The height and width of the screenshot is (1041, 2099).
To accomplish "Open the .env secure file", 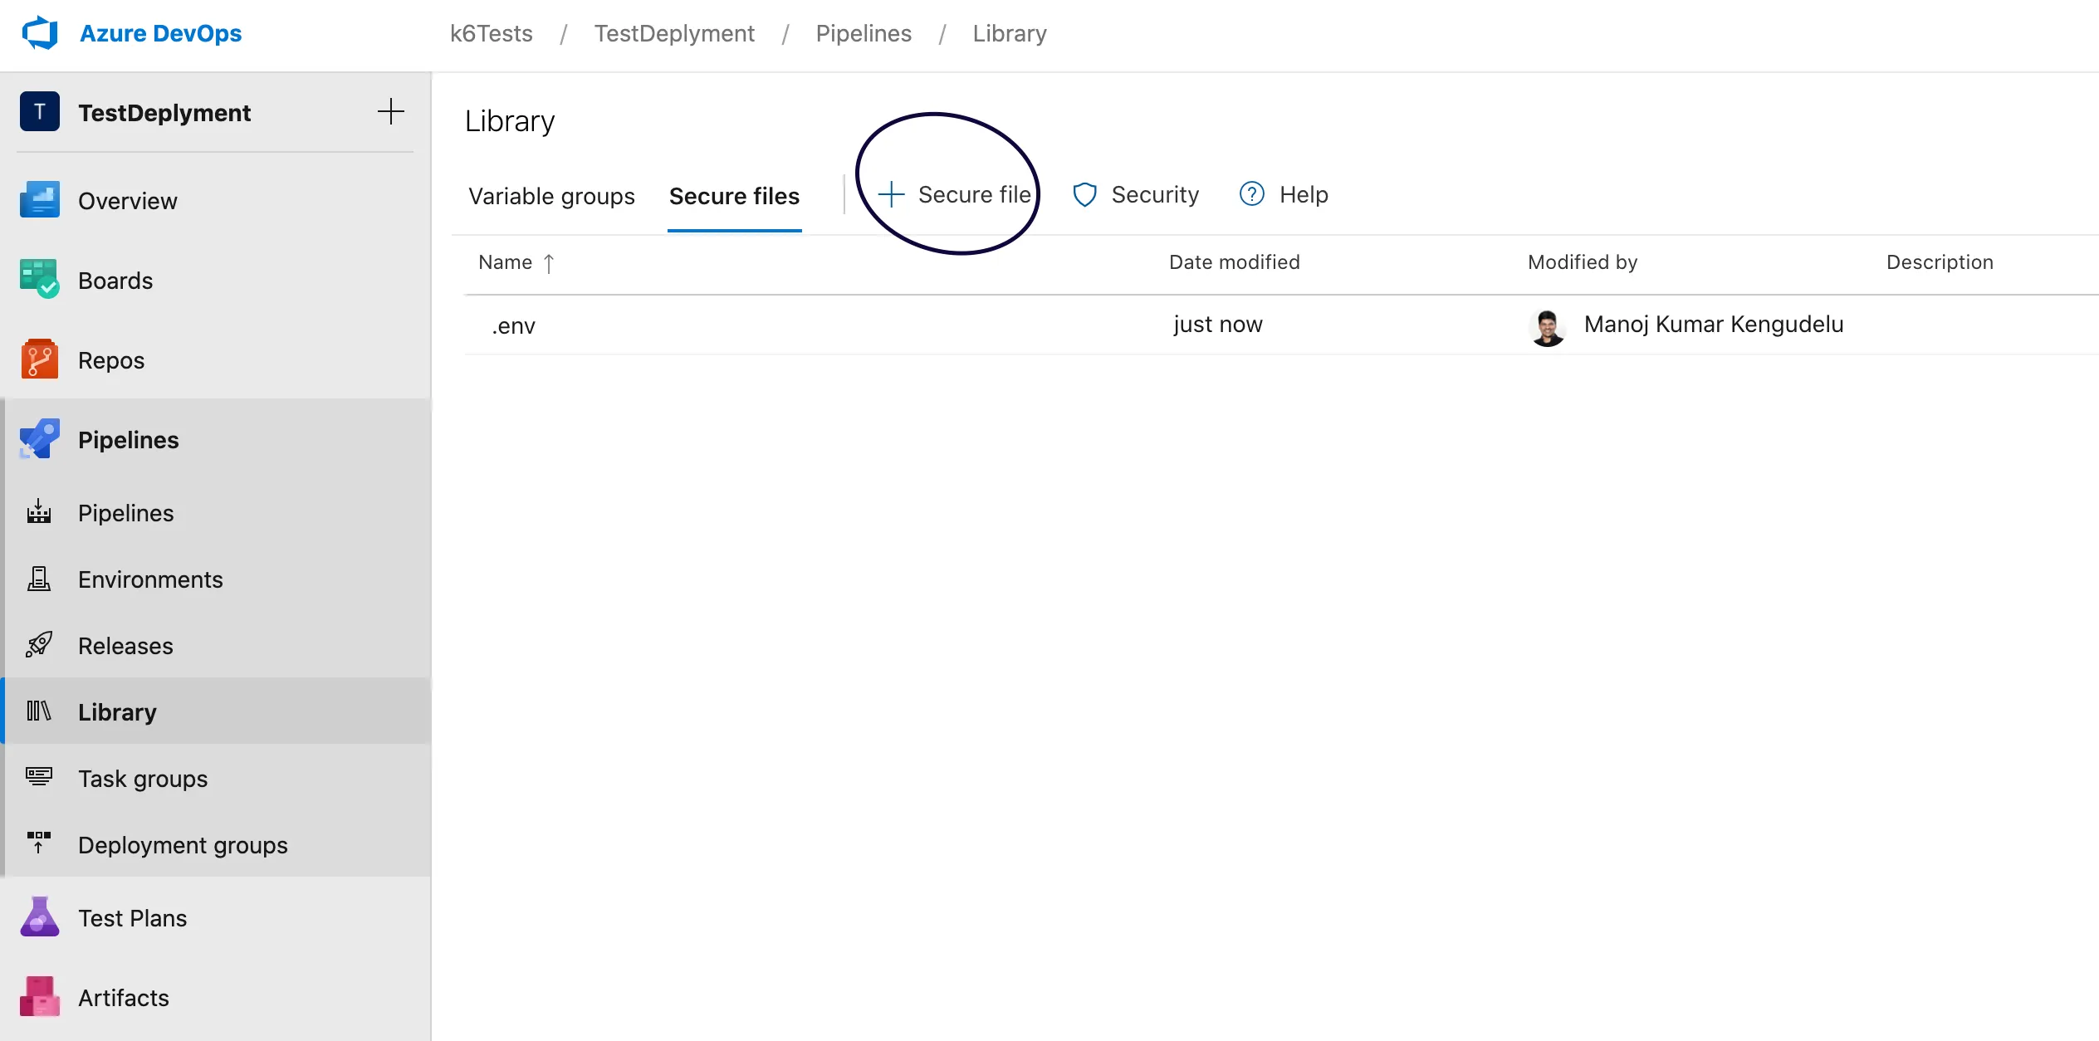I will coord(513,325).
